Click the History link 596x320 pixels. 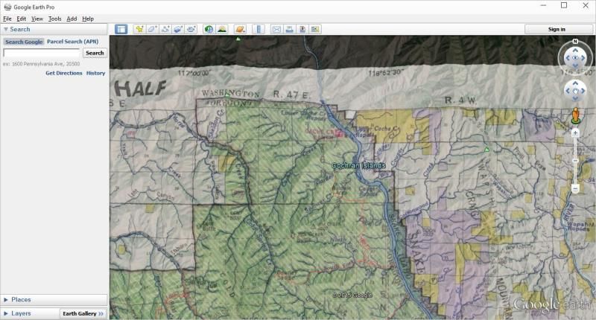(x=96, y=73)
